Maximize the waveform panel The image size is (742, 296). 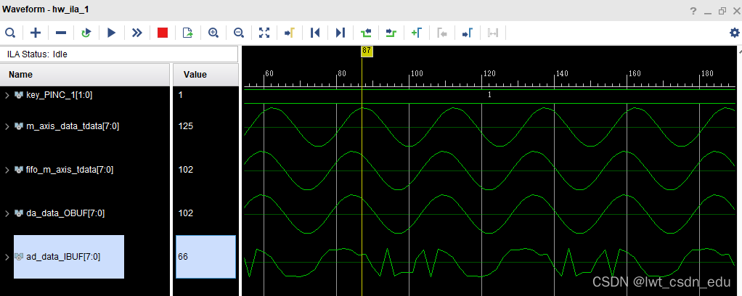[722, 11]
